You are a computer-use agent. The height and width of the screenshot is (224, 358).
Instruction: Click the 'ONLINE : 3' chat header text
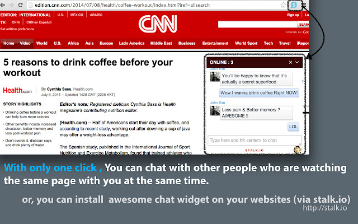tap(222, 62)
